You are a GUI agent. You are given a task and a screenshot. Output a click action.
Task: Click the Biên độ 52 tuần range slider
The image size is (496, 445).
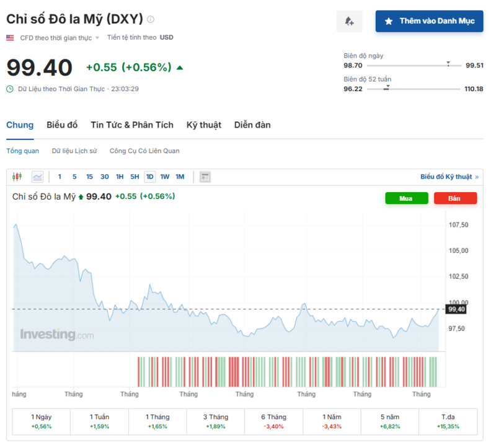(x=414, y=89)
